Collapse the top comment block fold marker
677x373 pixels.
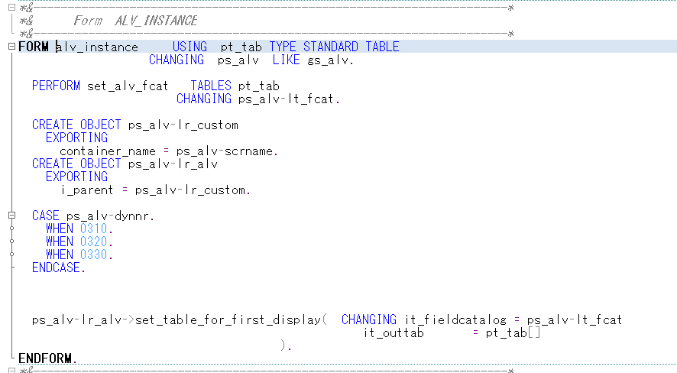(11, 8)
